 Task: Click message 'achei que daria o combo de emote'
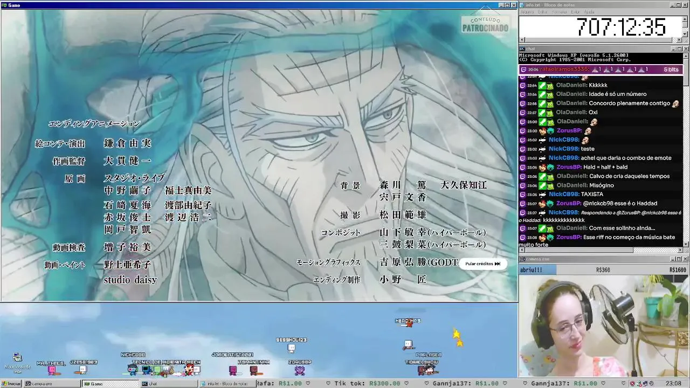click(x=626, y=158)
